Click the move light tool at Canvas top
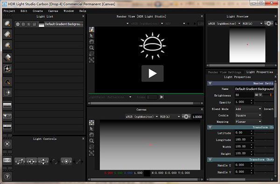Screen dimensions: 280x184 [91, 122]
